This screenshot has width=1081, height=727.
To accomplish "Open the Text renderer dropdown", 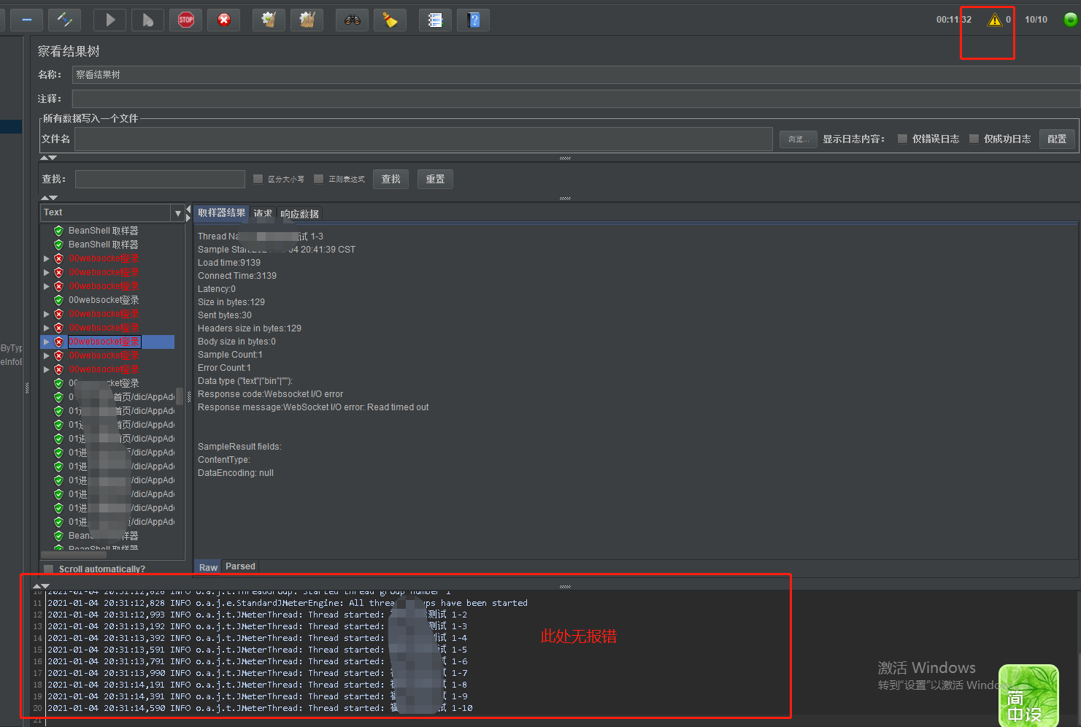I will click(x=178, y=212).
